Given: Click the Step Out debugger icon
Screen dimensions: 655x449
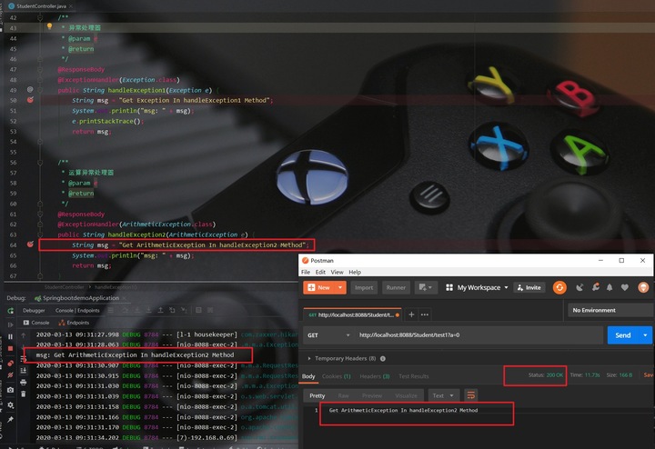Looking at the screenshot, I should [x=160, y=310].
